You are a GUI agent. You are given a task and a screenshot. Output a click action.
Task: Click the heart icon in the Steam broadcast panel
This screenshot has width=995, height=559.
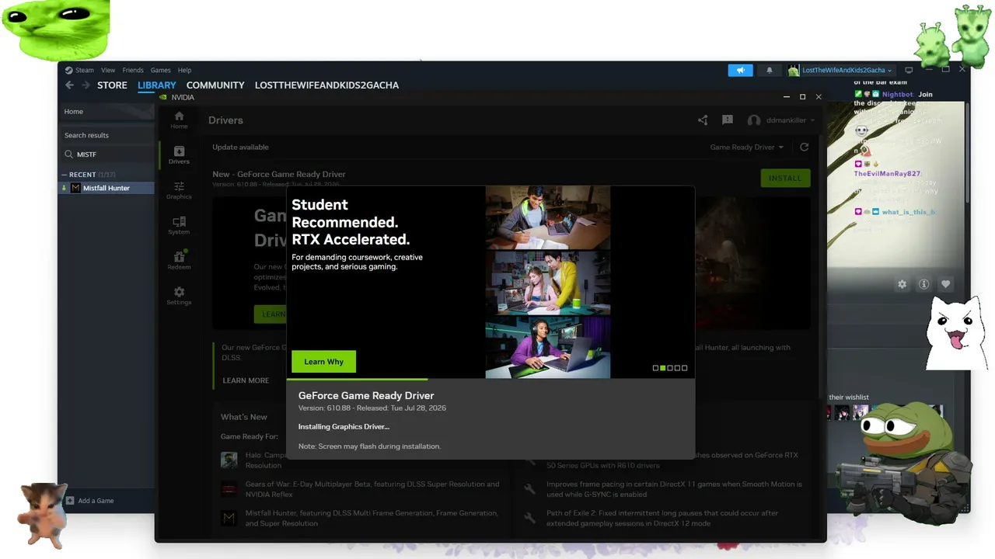coord(946,284)
